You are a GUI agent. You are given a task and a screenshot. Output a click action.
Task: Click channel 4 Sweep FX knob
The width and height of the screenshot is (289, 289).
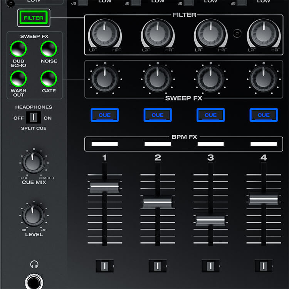(x=264, y=78)
